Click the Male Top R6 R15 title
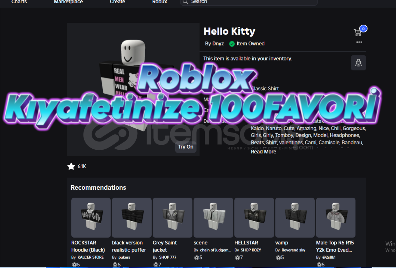This screenshot has width=396, height=268. (335, 246)
